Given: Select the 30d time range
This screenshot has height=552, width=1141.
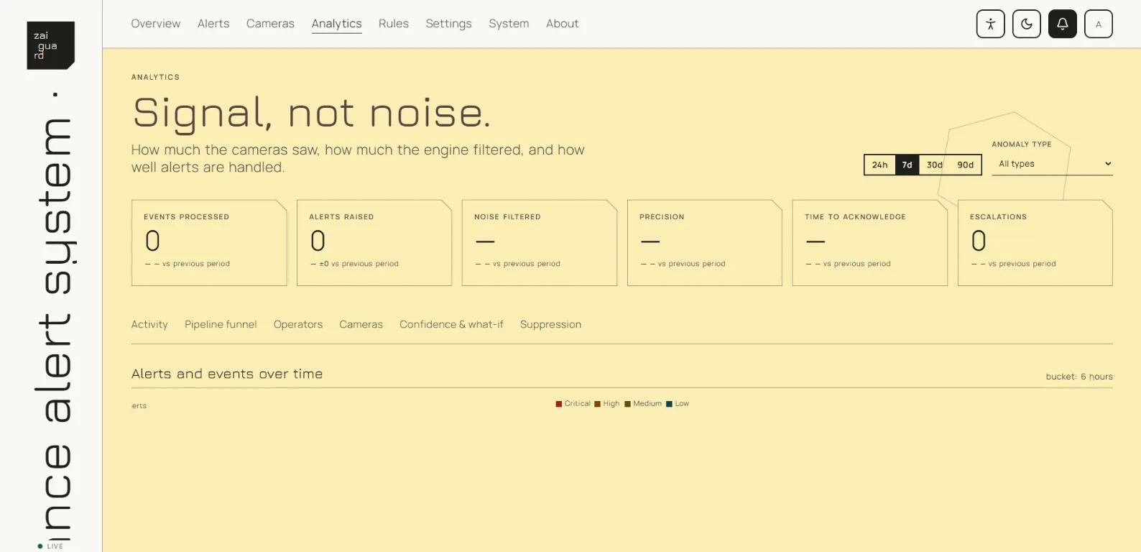Looking at the screenshot, I should (934, 165).
